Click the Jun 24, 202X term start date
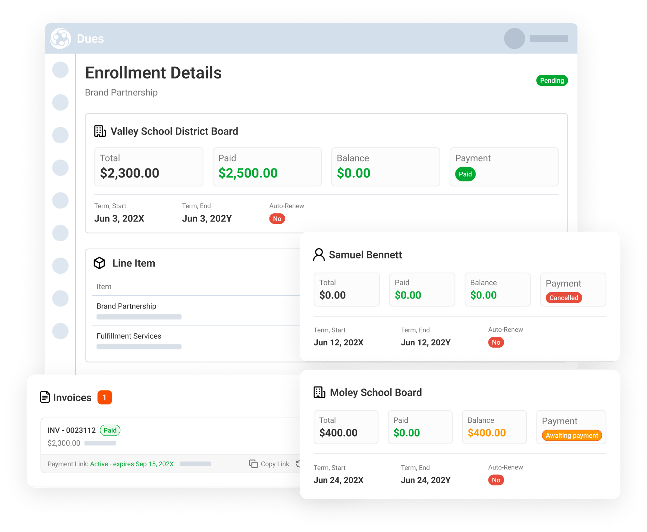Viewport: 647px width, 532px height. [338, 480]
